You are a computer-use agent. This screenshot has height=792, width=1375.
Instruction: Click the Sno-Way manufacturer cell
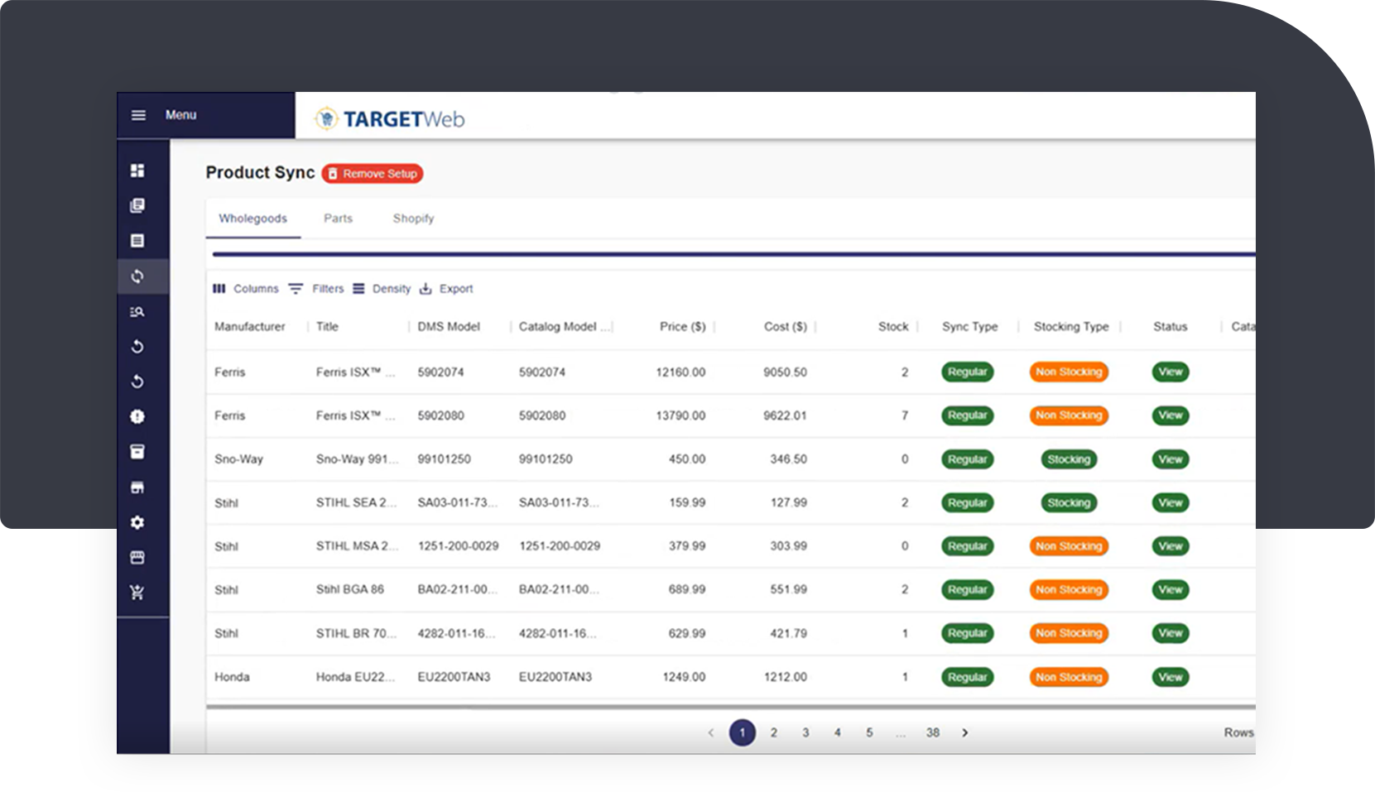click(238, 459)
